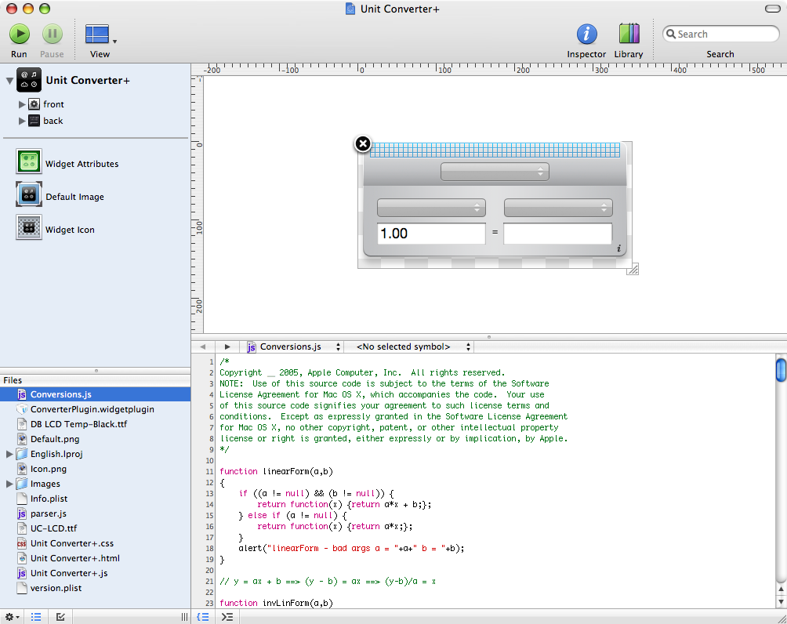The width and height of the screenshot is (787, 624).
Task: Open the Conversions.js file popup in editor
Action: coord(294,347)
